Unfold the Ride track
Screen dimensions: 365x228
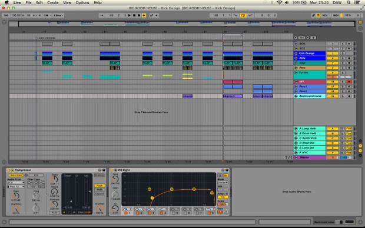tap(296, 58)
